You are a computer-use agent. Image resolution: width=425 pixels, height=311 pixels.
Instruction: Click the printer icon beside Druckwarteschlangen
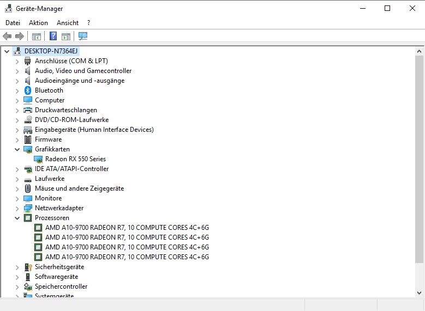28,110
